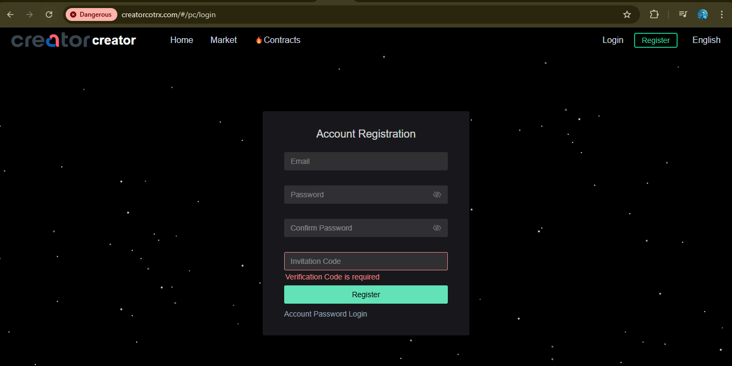Open Account Password Login link
The height and width of the screenshot is (366, 732).
(x=325, y=314)
